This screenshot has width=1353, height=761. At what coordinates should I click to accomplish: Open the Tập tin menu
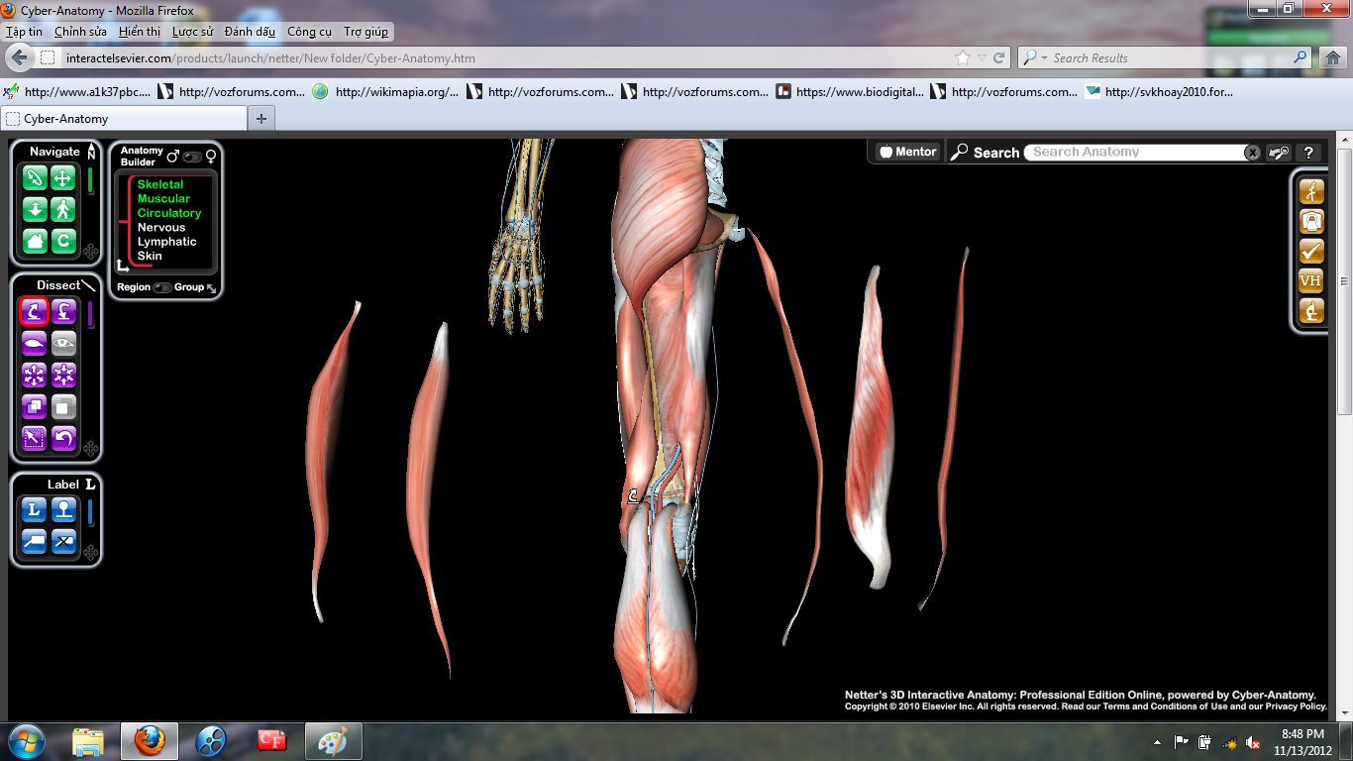point(24,32)
